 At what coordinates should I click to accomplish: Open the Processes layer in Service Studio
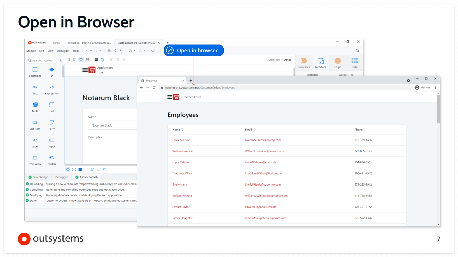304,63
